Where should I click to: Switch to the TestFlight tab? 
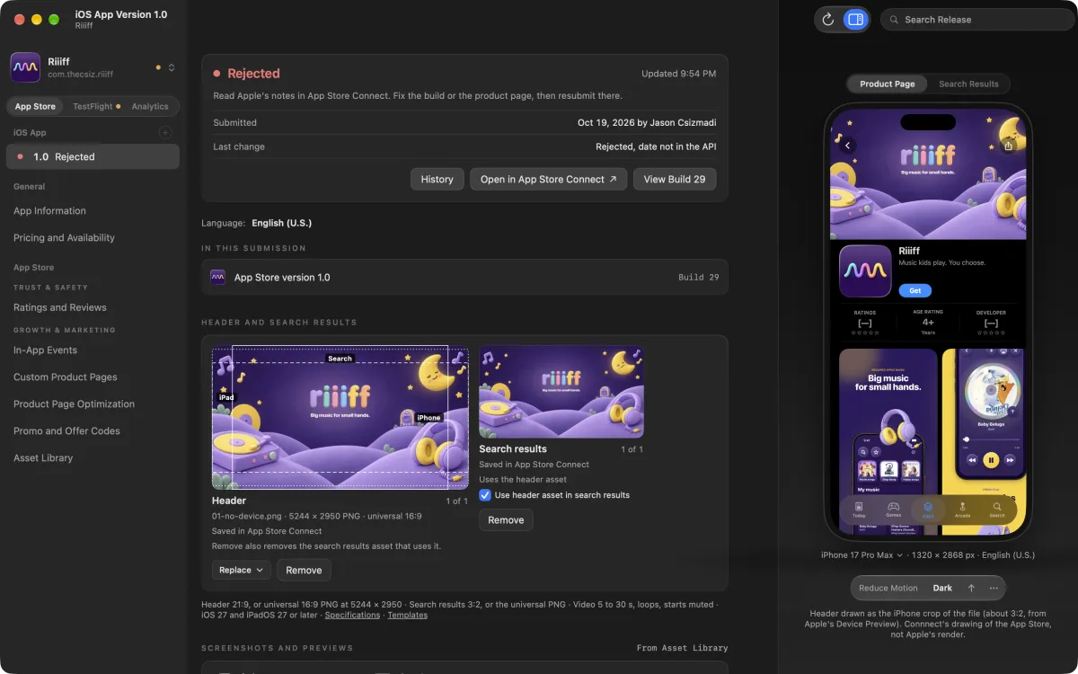pos(96,106)
